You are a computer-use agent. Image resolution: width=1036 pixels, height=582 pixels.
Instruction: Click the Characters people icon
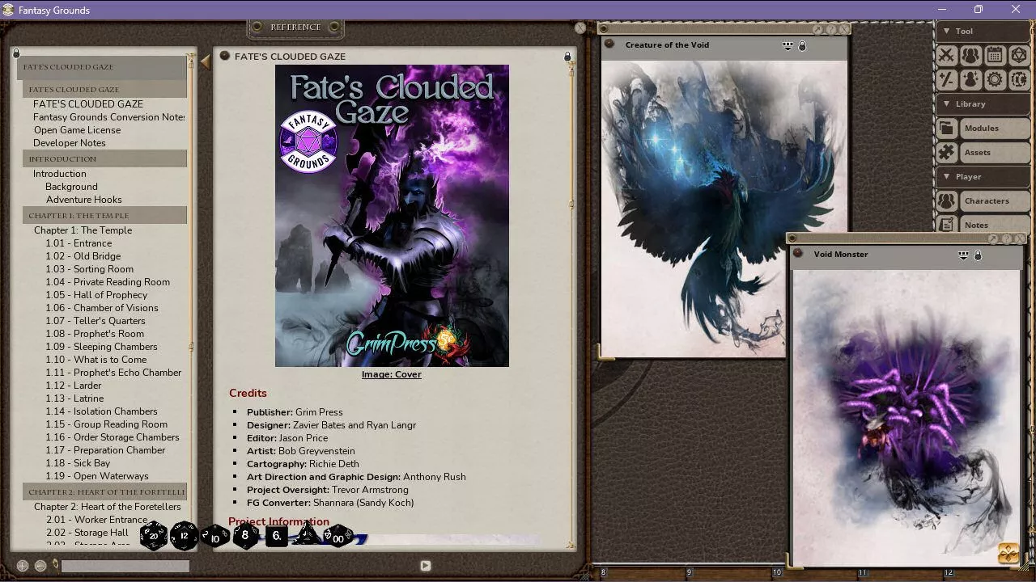click(x=946, y=201)
